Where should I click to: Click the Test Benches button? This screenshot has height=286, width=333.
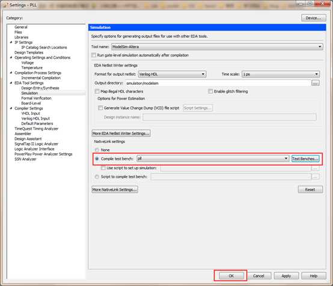coord(305,159)
